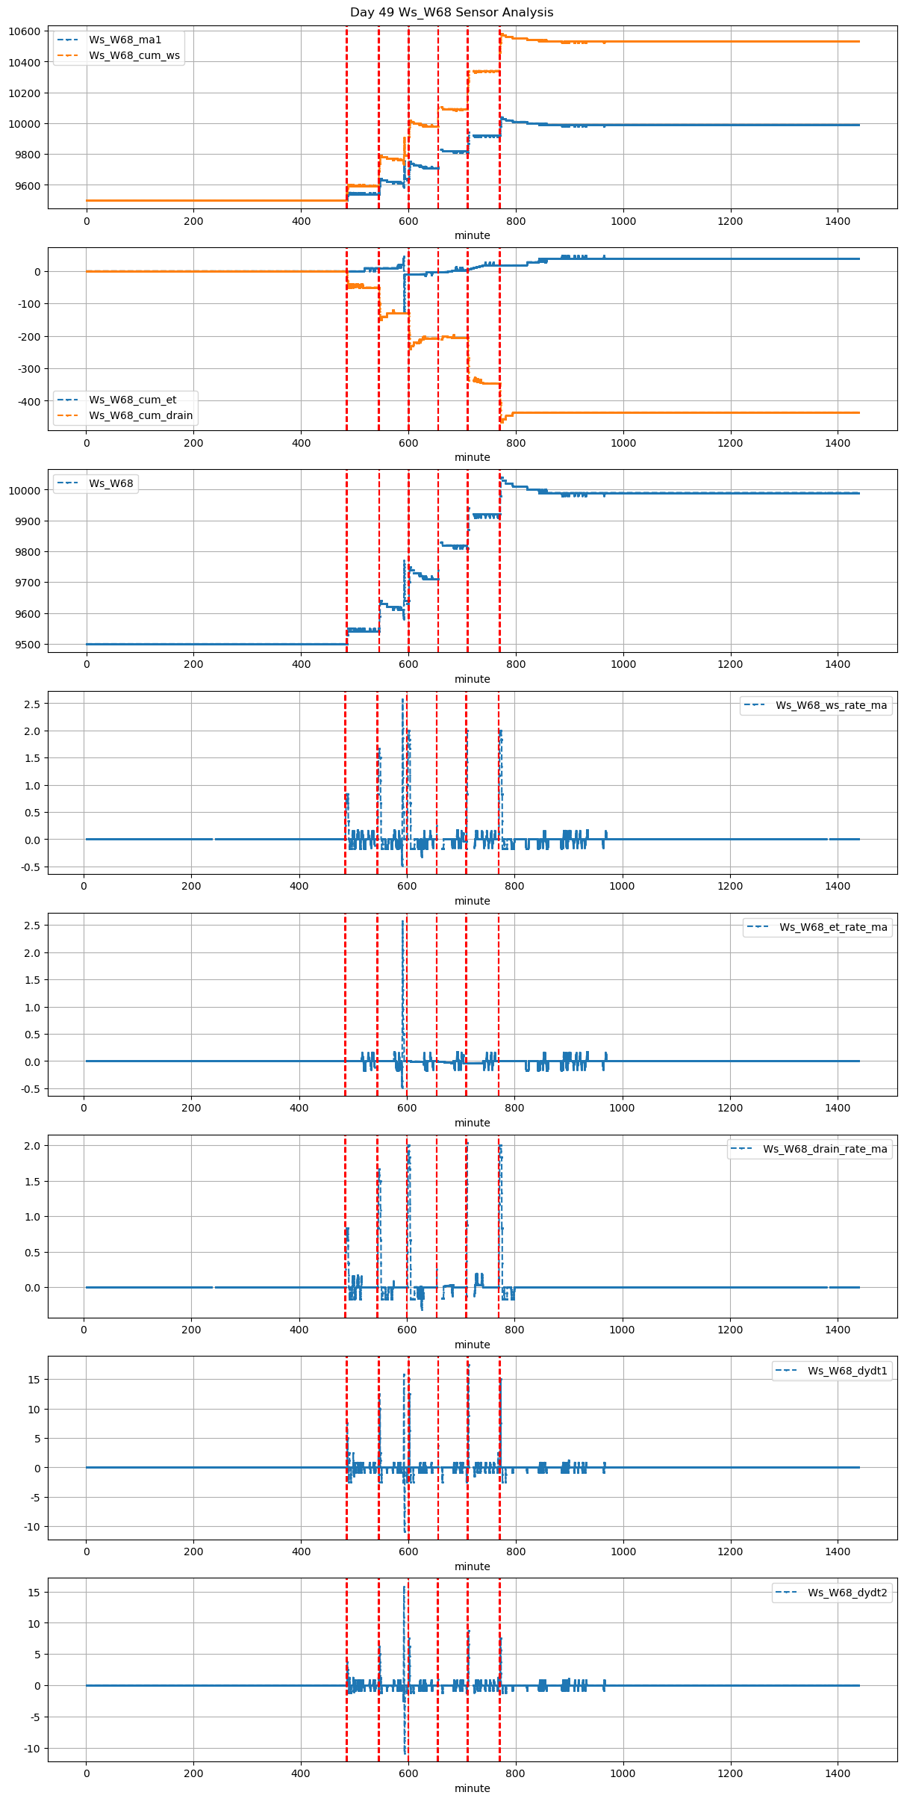Image resolution: width=904 pixels, height=1801 pixels.
Task: Select the Ws_W68_cum_drain legend label
Action: click(x=140, y=415)
